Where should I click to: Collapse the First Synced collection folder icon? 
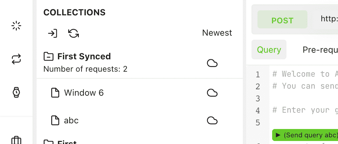(x=49, y=57)
